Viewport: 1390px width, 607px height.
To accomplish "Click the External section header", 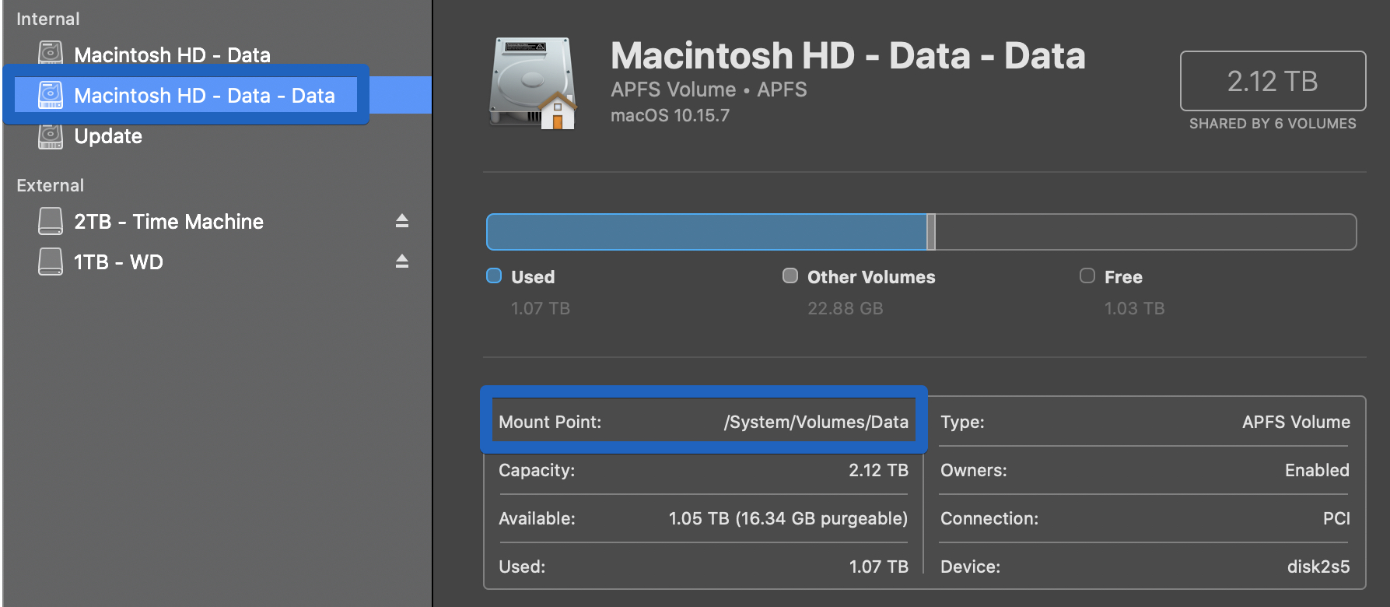I will tap(51, 185).
